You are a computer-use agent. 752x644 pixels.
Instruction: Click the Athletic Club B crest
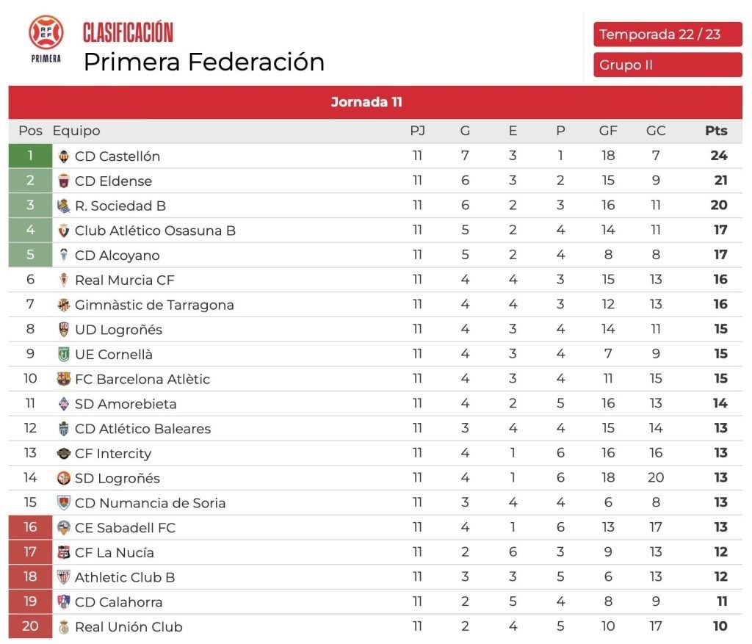point(64,577)
